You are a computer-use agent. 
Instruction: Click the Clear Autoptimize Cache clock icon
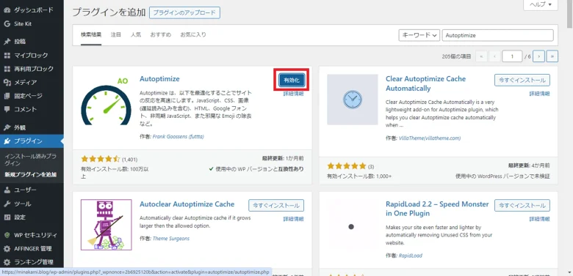[353, 100]
